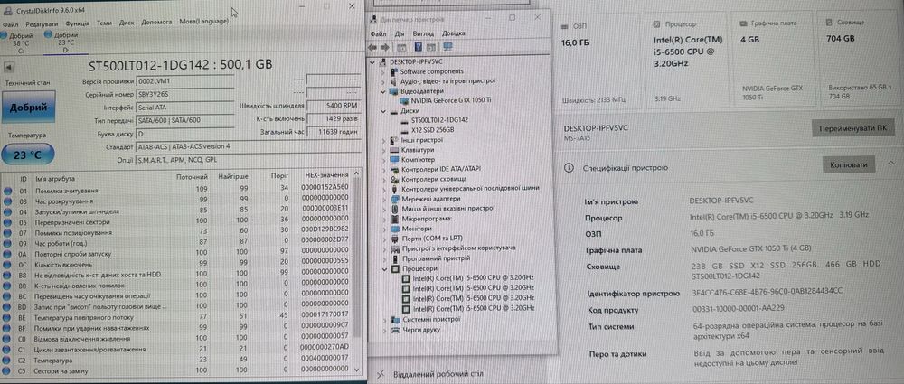Click the Мережеві адаптери network icon
Screen dimensions: 904x384
(x=394, y=199)
